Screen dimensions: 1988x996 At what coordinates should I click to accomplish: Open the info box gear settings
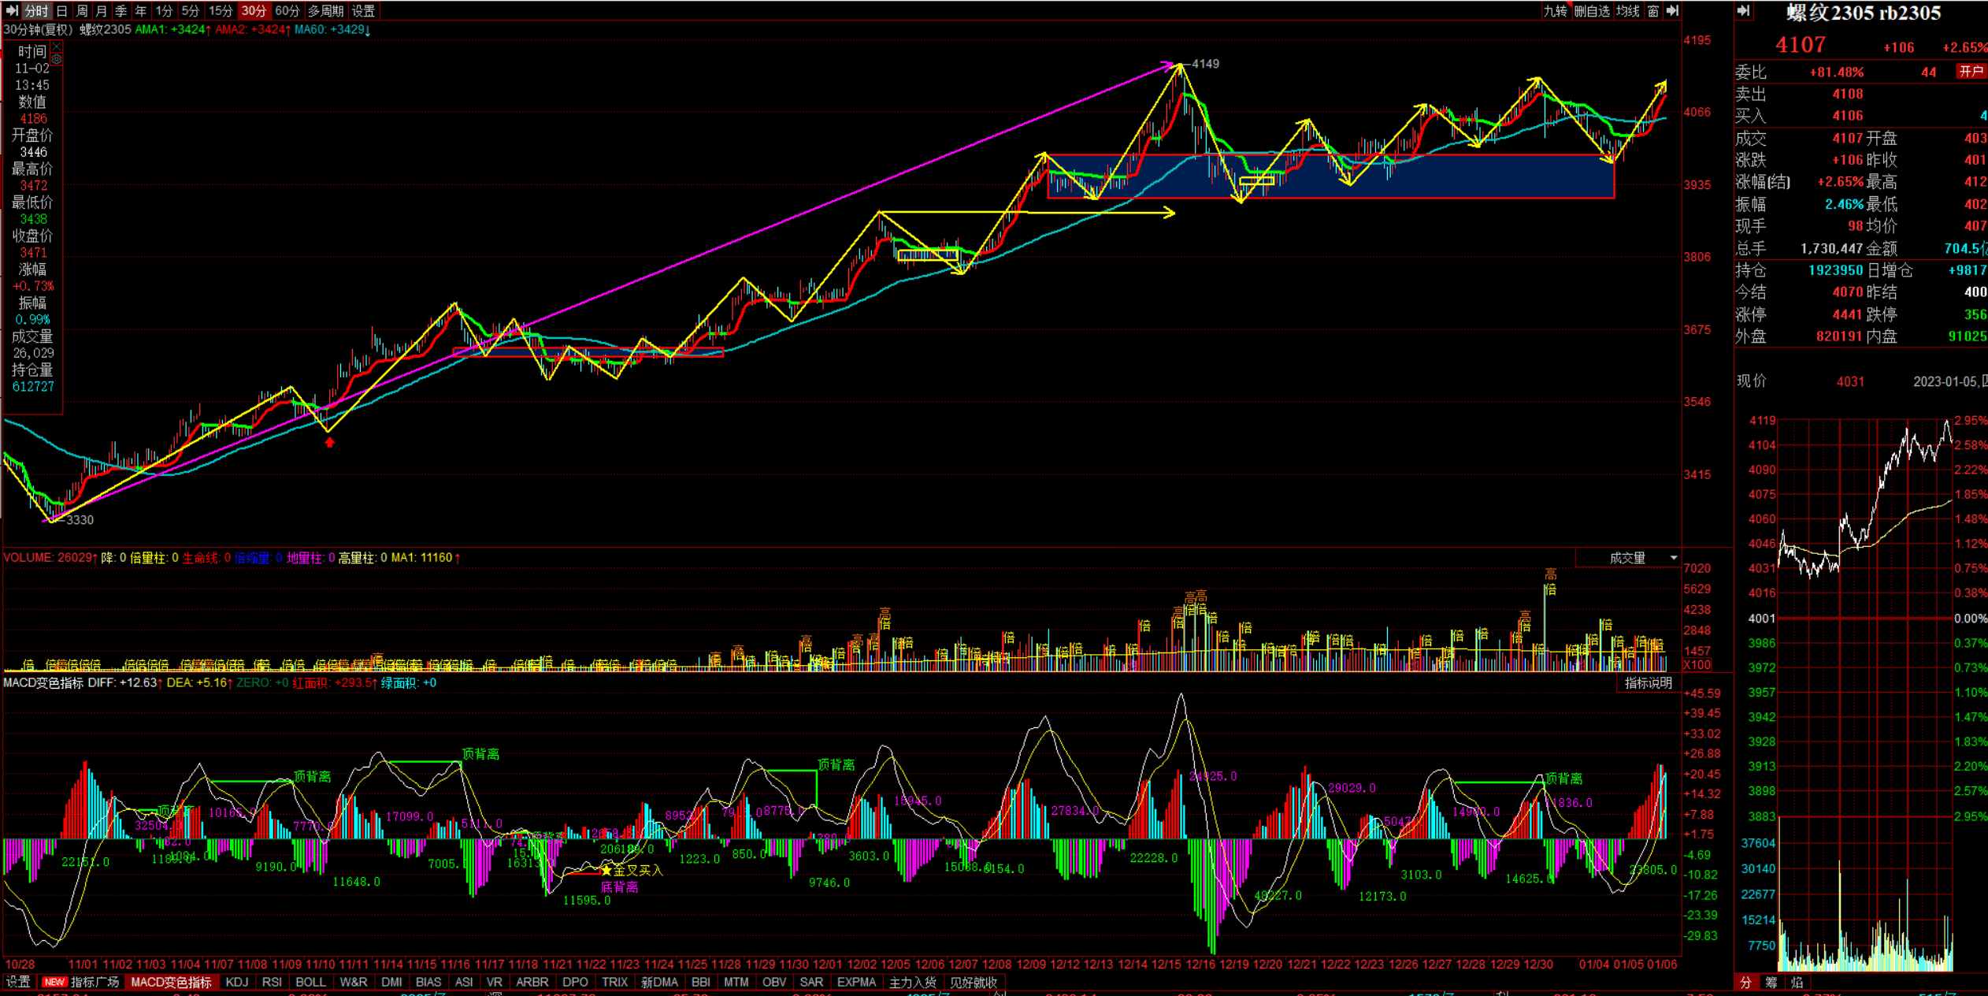click(x=57, y=59)
